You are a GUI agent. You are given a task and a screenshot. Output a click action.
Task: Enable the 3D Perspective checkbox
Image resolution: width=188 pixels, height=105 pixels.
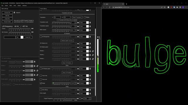[41, 37]
